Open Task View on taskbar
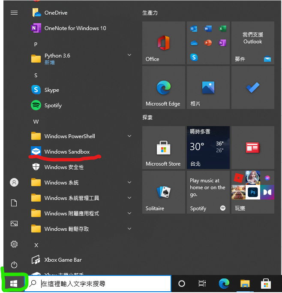 (x=202, y=284)
